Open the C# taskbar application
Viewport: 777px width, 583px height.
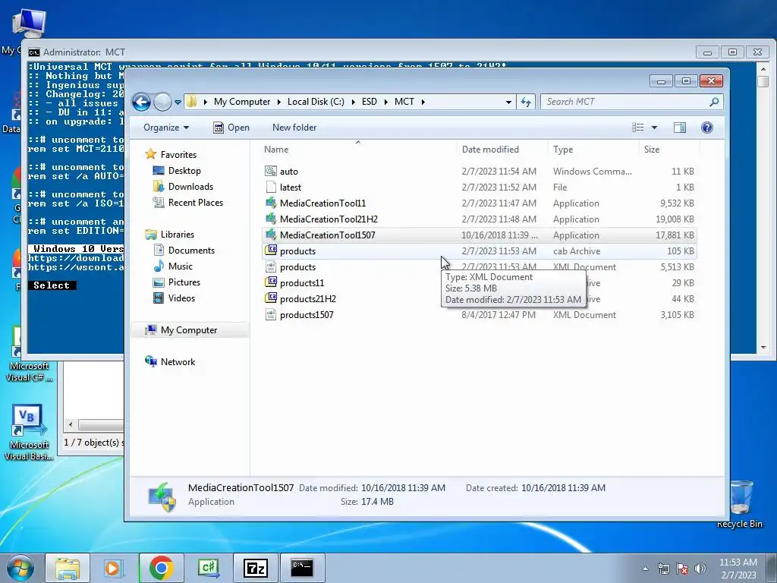(x=208, y=568)
